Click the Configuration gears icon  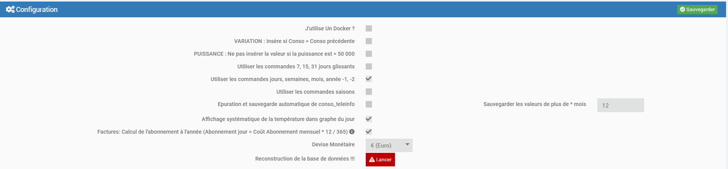[10, 10]
